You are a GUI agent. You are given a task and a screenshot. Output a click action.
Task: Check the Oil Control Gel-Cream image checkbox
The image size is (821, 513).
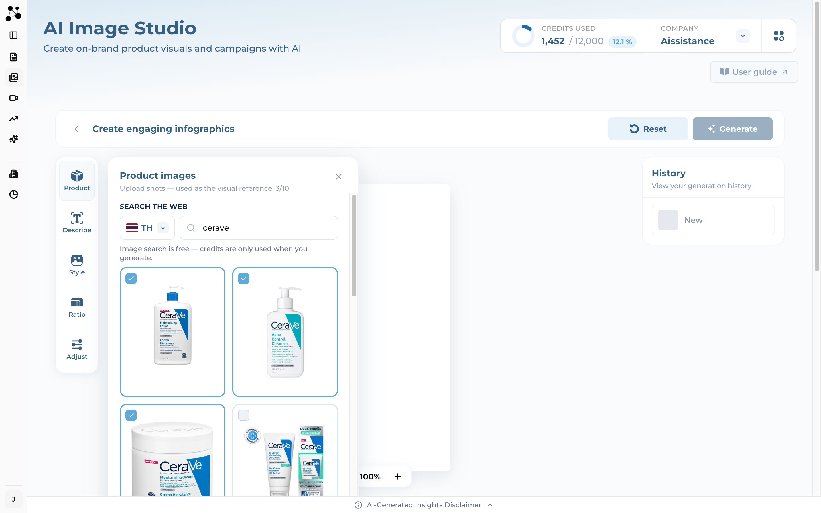(x=243, y=415)
